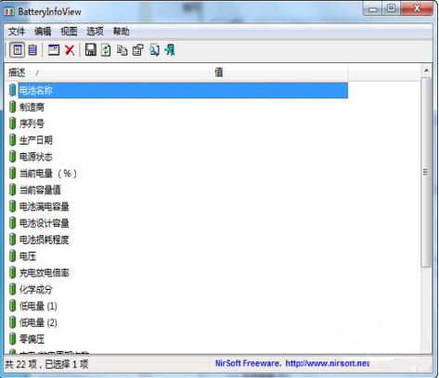Open the HTML report window icon

coord(54,50)
